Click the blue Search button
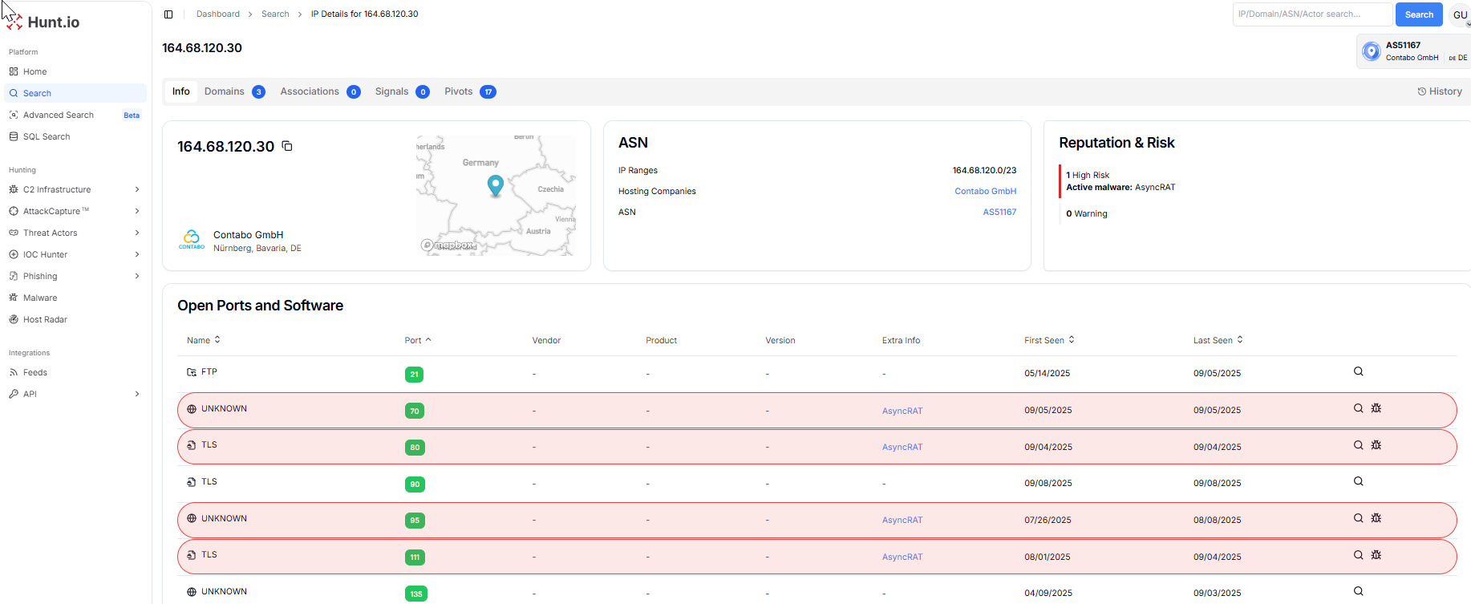The image size is (1471, 604). click(1419, 14)
